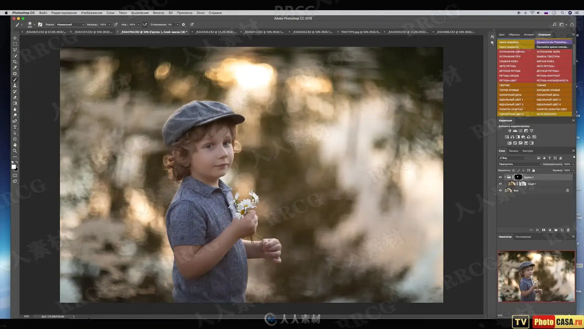Image resolution: width=584 pixels, height=329 pixels.
Task: Open the Режим blend mode dropdown
Action: [70, 25]
